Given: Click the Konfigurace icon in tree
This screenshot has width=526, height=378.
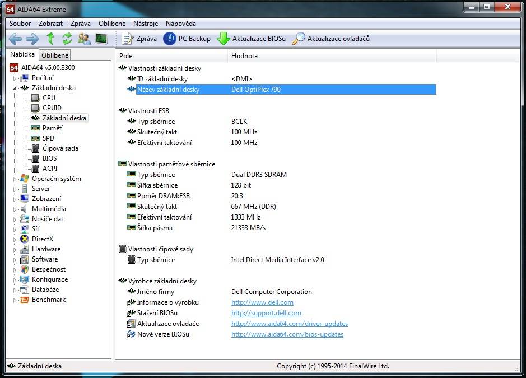Looking at the screenshot, I should [25, 279].
